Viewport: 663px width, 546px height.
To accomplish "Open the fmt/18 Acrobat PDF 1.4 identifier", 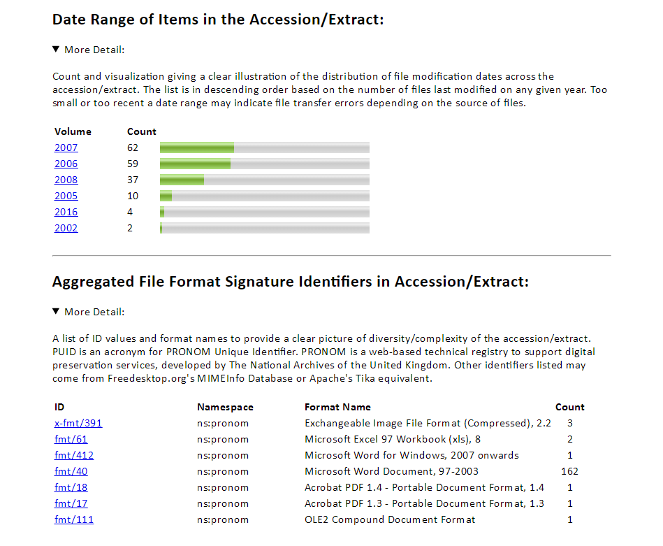I will 71,487.
